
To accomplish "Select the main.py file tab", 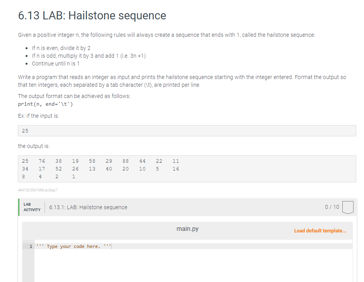I will pyautogui.click(x=187, y=229).
